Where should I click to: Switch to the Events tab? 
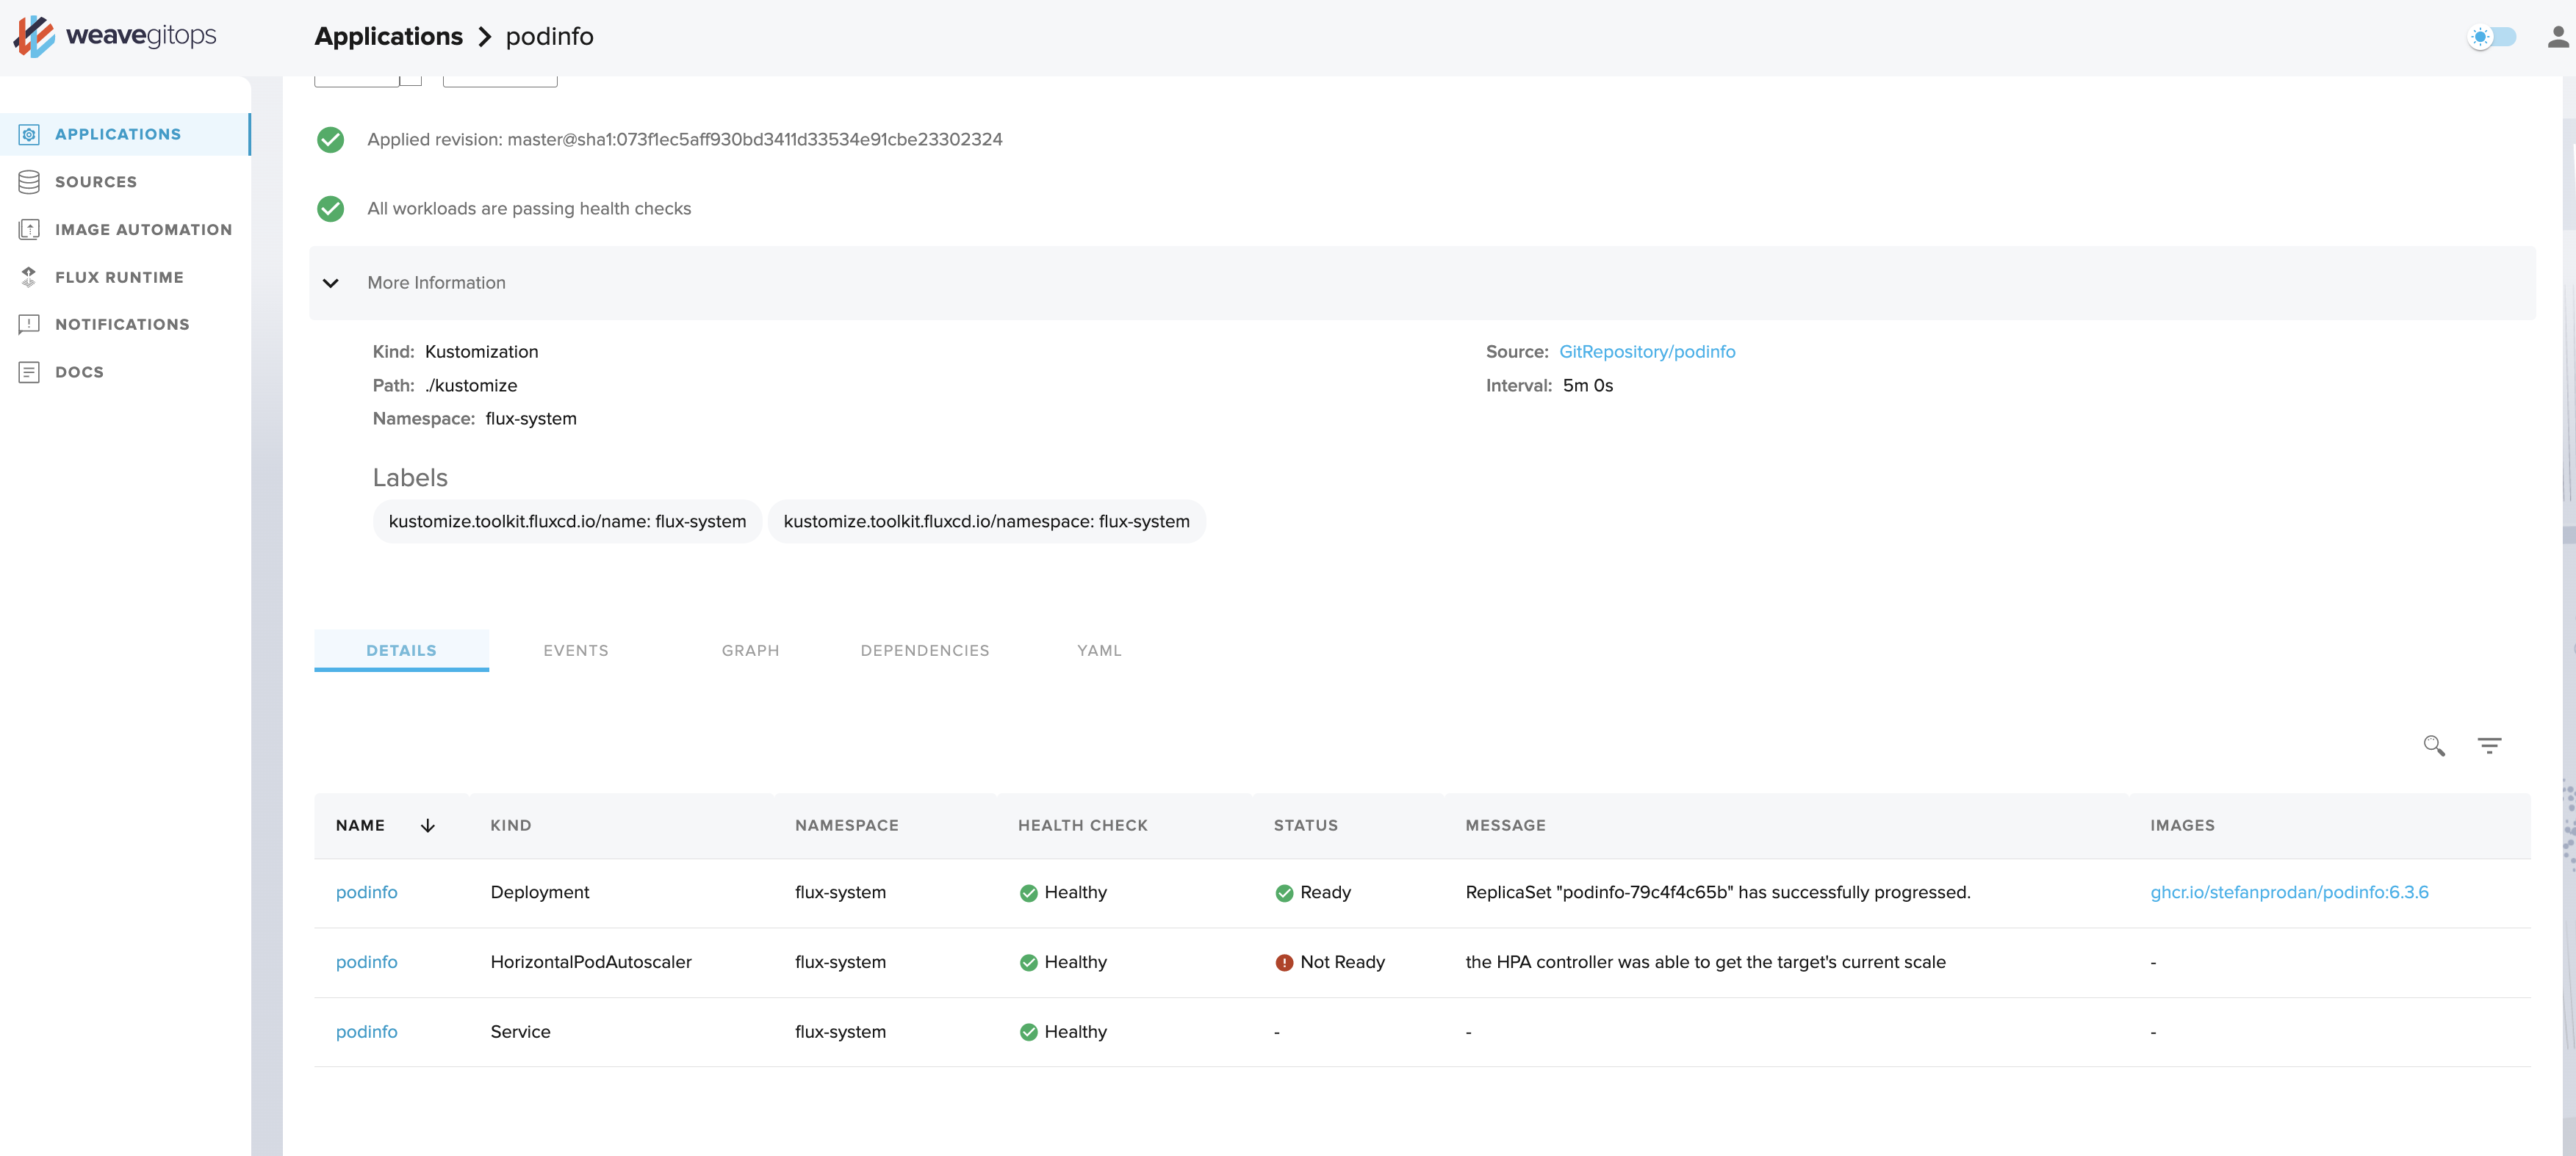click(x=576, y=650)
